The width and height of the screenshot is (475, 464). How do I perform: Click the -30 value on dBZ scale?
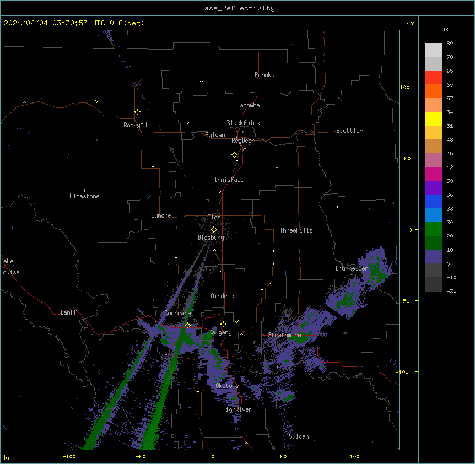point(451,291)
